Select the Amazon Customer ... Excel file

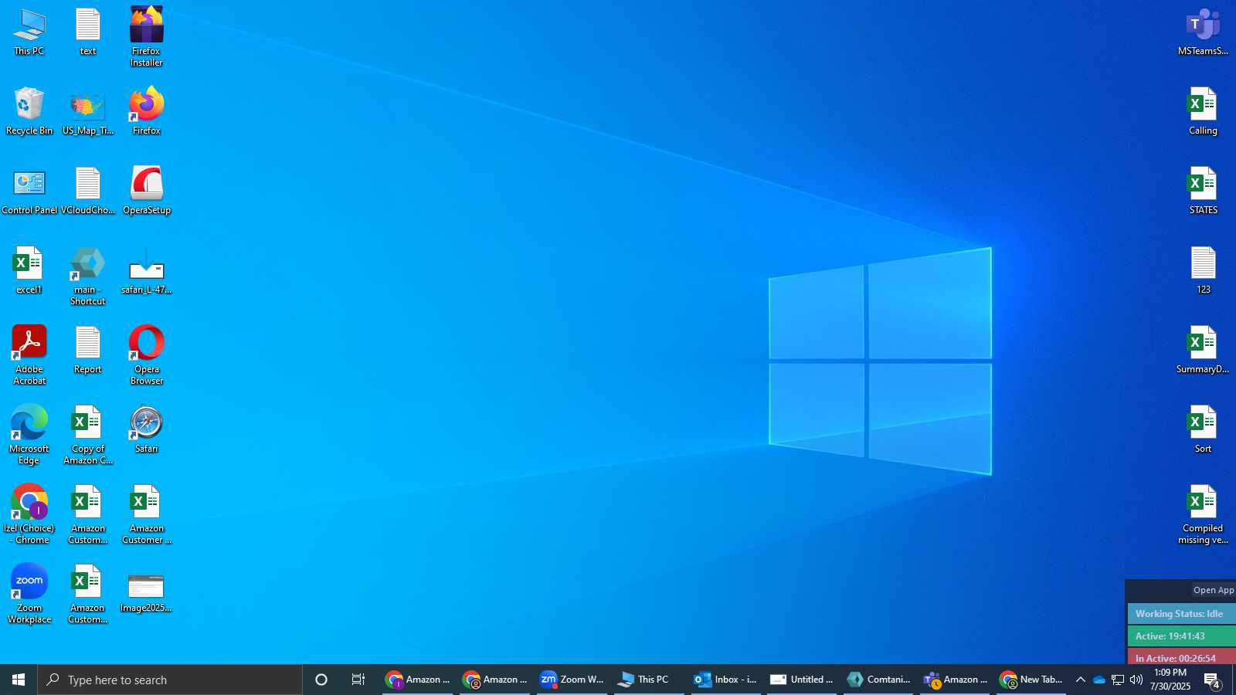(147, 515)
